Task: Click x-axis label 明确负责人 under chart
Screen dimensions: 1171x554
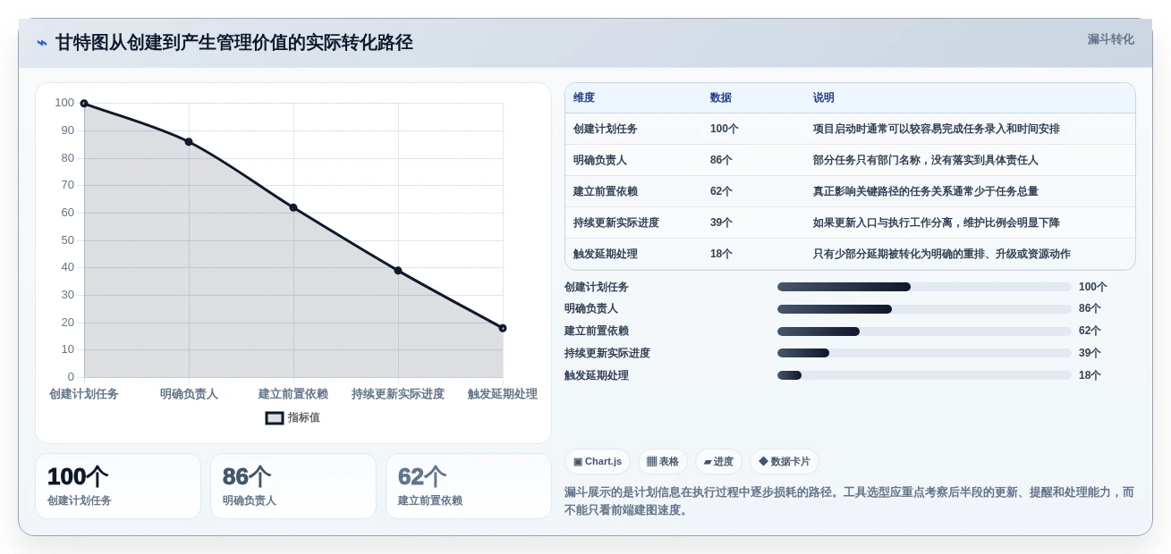Action: pyautogui.click(x=189, y=394)
